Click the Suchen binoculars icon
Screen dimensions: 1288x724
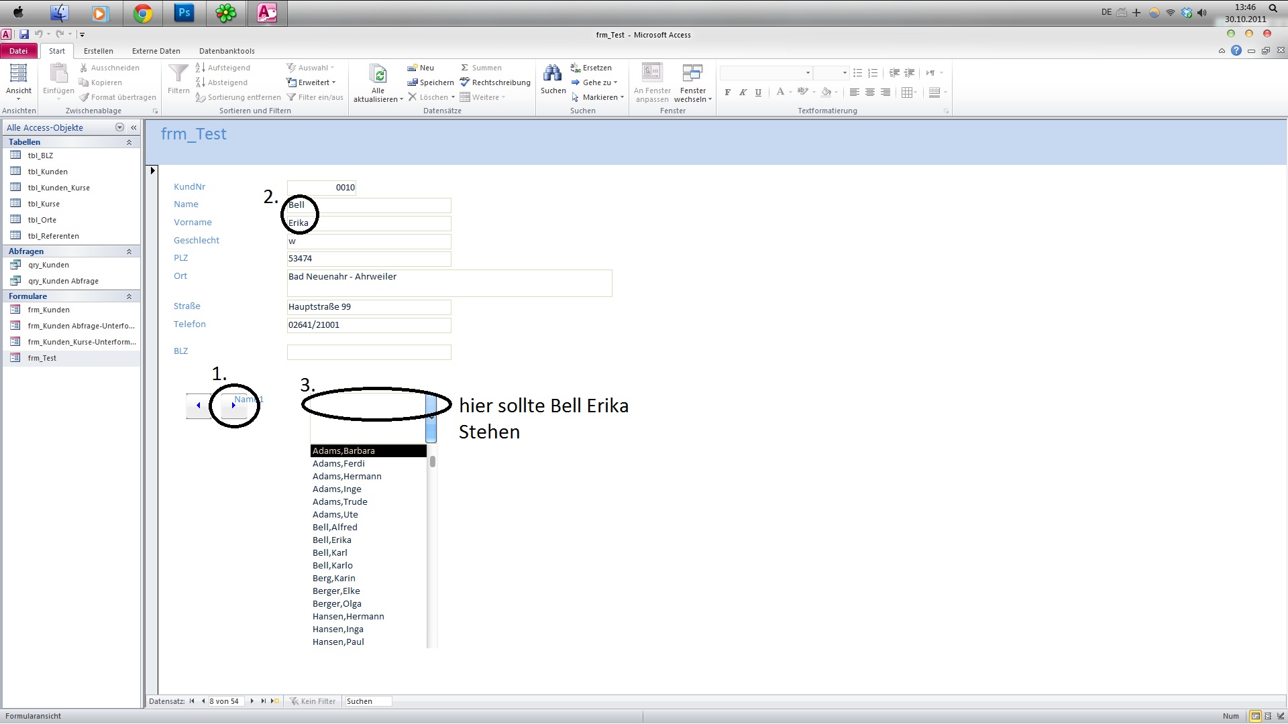click(553, 74)
